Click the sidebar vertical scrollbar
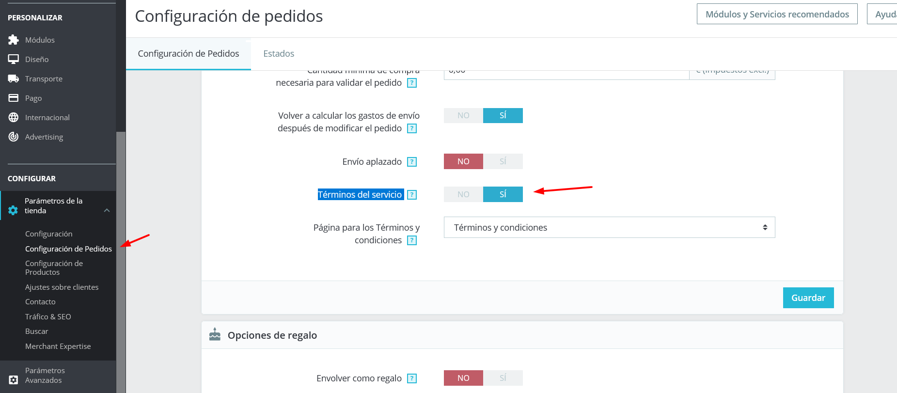The height and width of the screenshot is (393, 897). (x=121, y=262)
